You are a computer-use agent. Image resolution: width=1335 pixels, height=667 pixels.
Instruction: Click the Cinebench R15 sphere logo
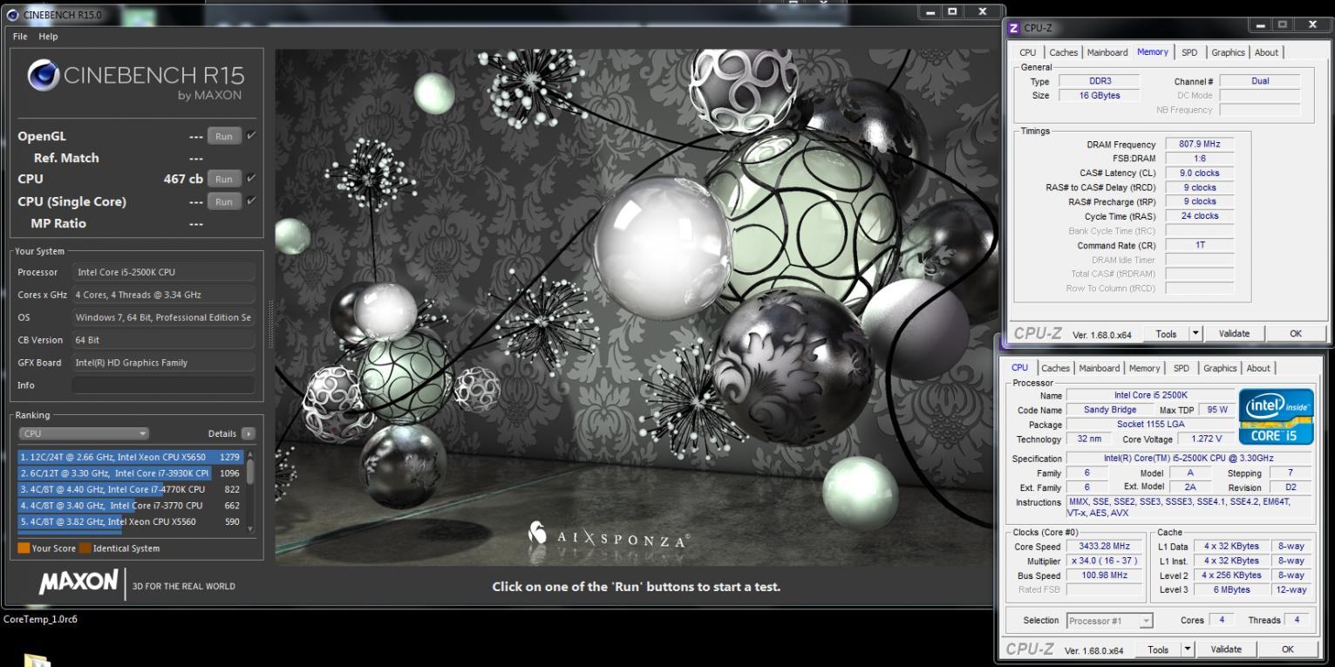pos(44,77)
